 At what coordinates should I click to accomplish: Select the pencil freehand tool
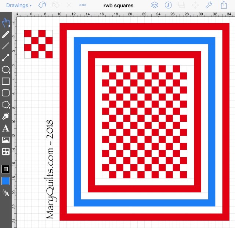pyautogui.click(x=6, y=34)
